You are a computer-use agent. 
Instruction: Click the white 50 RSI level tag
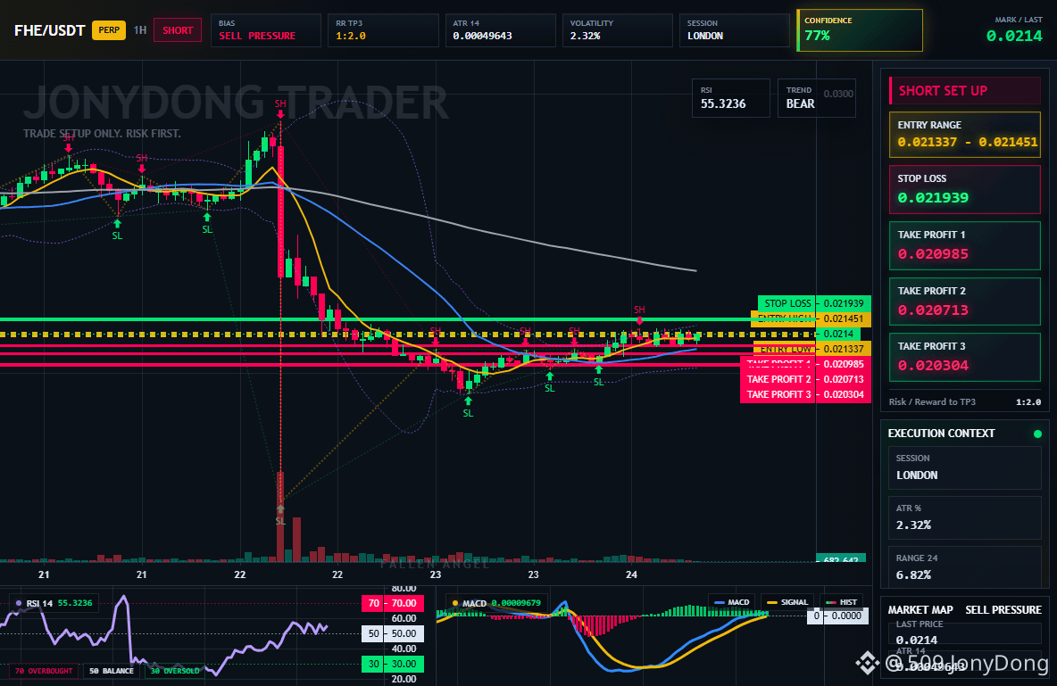pyautogui.click(x=392, y=633)
